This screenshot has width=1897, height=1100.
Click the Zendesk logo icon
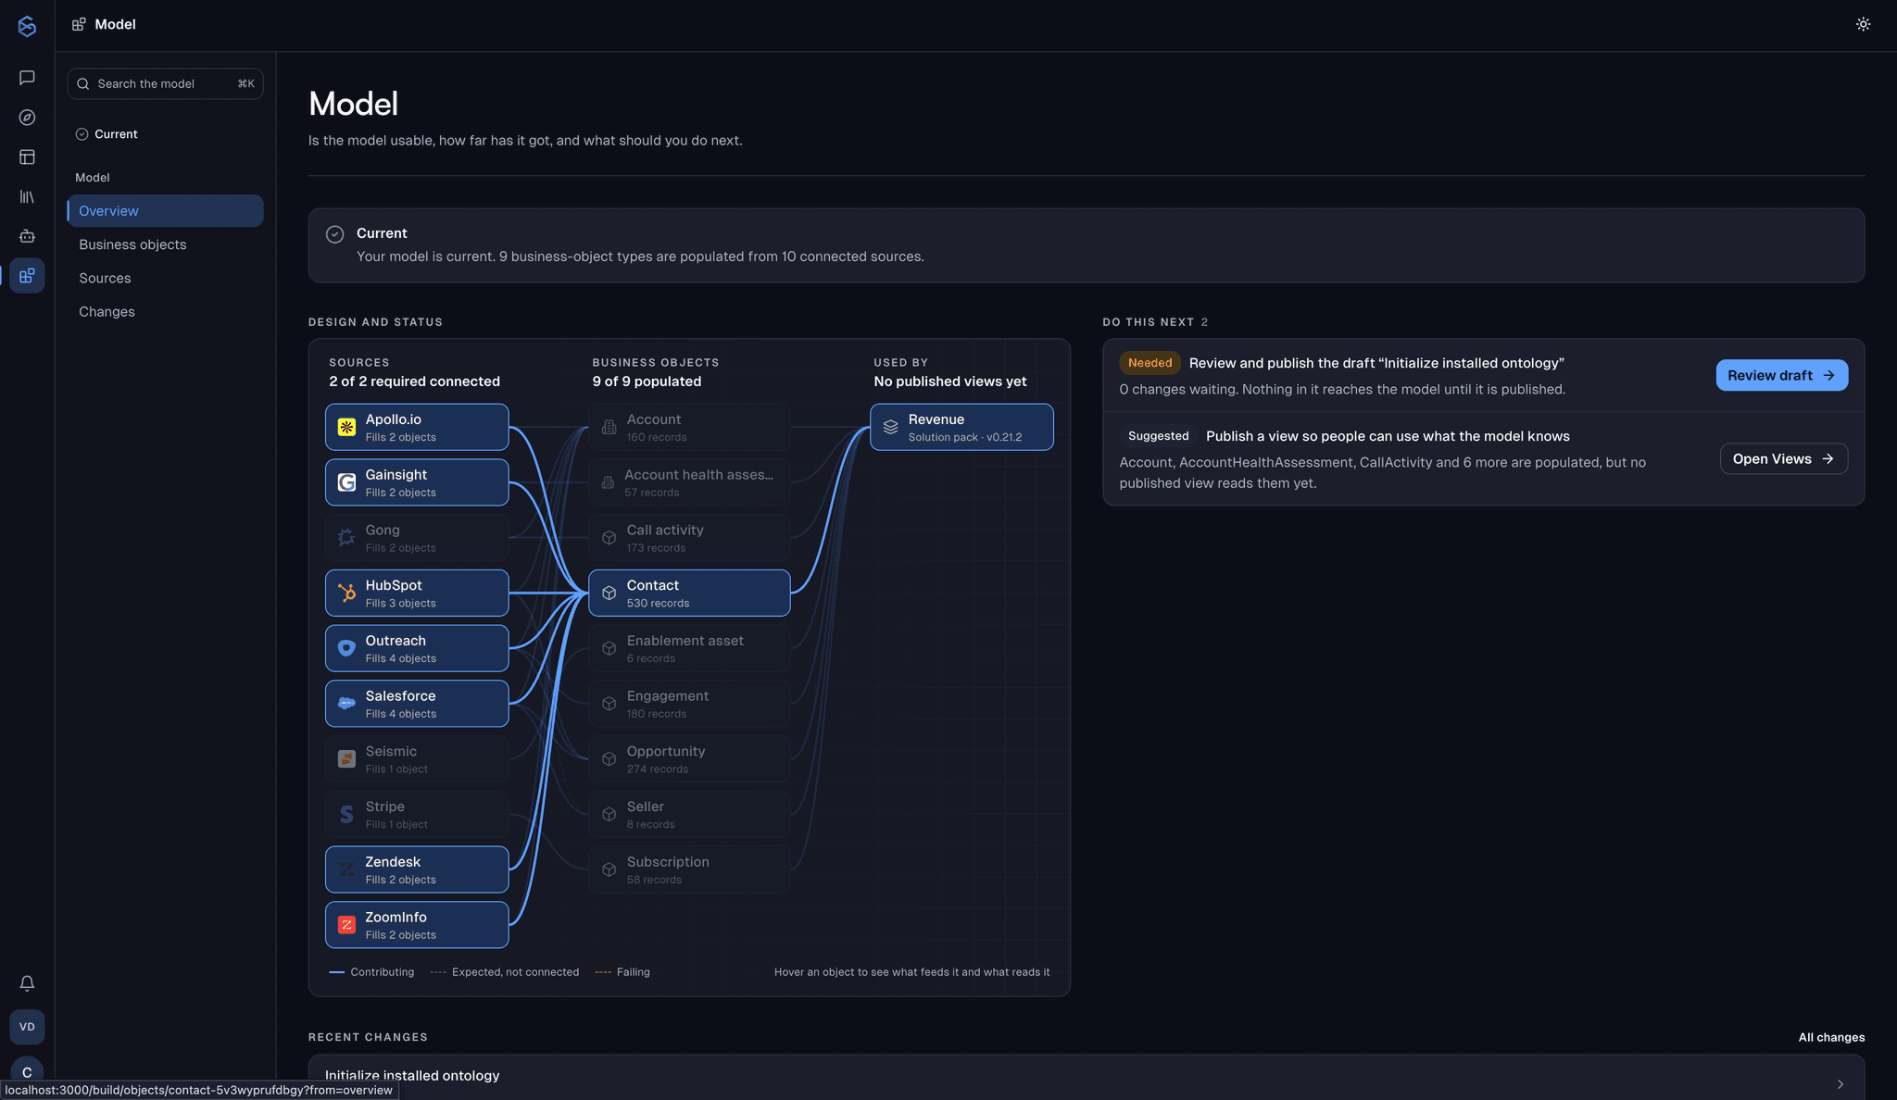[346, 869]
